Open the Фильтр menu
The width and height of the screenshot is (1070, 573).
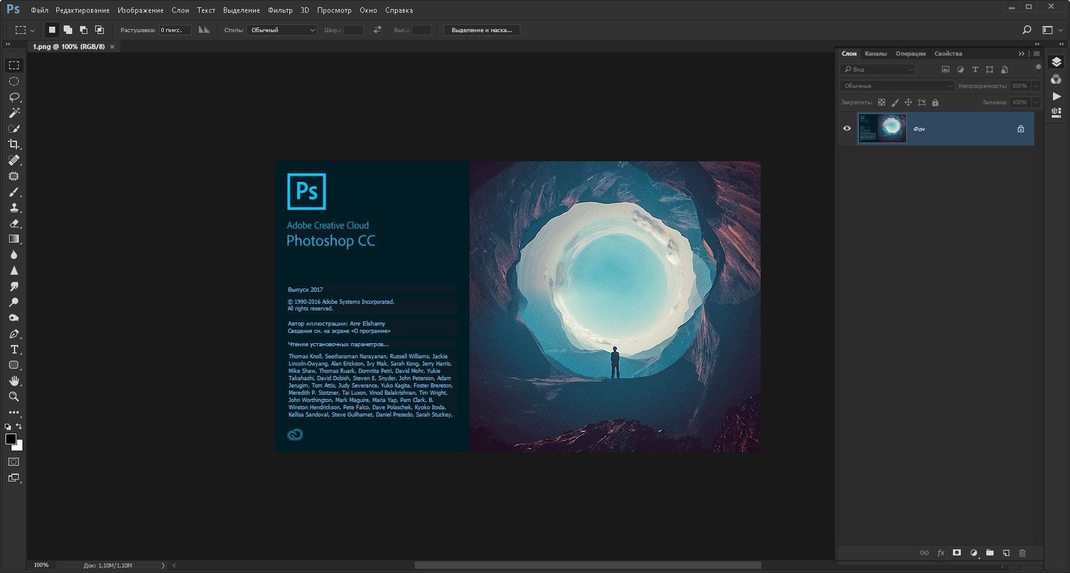pos(280,10)
